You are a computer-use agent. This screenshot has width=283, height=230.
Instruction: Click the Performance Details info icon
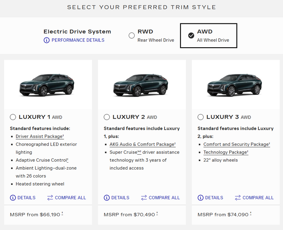46,40
